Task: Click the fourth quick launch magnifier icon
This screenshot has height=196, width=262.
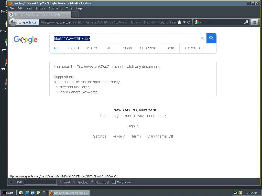Action: pyautogui.click(x=38, y=193)
